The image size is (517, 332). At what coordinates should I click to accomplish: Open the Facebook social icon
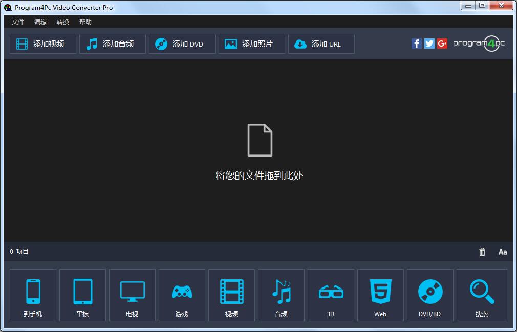pos(417,43)
